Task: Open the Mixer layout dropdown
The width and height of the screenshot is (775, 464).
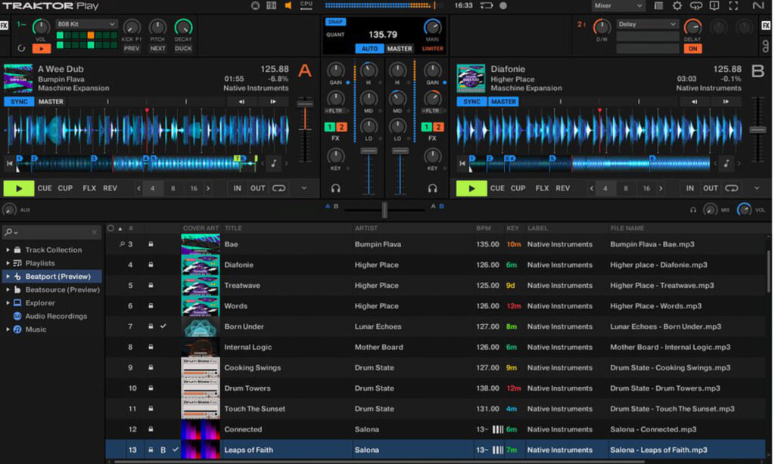Action: (x=618, y=6)
